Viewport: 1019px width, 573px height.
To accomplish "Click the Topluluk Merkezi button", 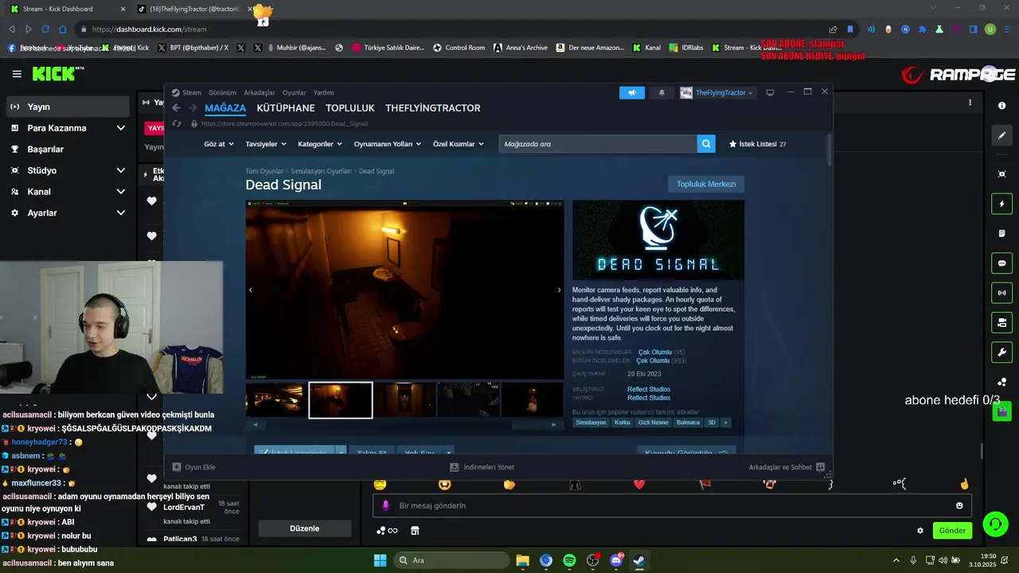I will point(706,184).
